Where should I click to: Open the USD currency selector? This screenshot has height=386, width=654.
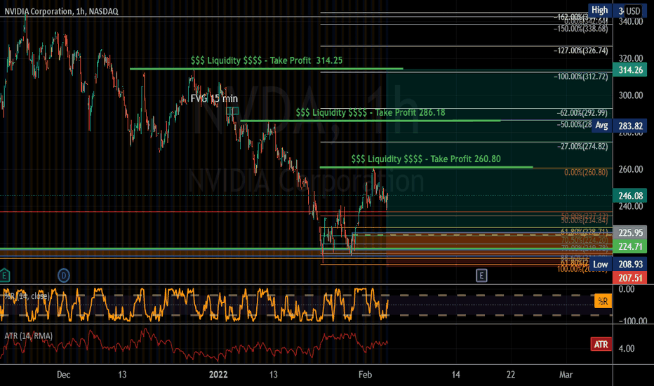(633, 11)
